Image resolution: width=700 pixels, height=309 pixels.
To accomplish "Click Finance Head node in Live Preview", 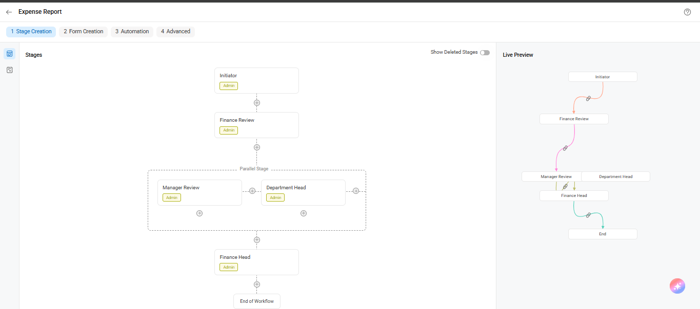I will pos(574,195).
